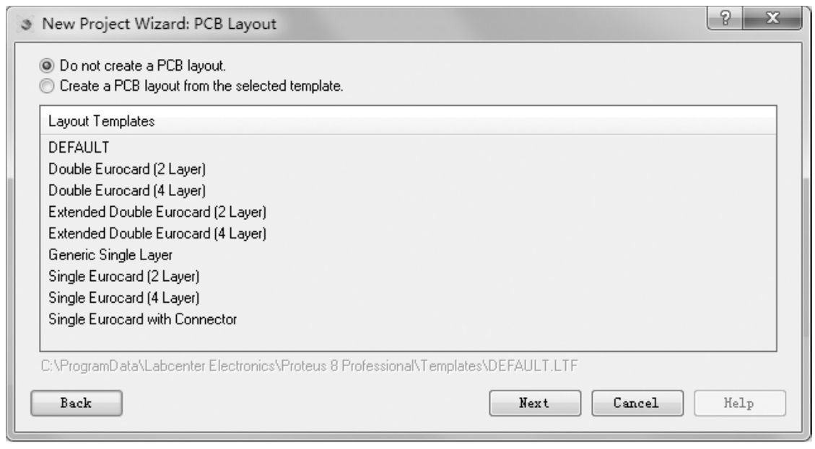Image resolution: width=815 pixels, height=449 pixels.
Task: Select the DEFAULT layout template
Action: pos(79,146)
